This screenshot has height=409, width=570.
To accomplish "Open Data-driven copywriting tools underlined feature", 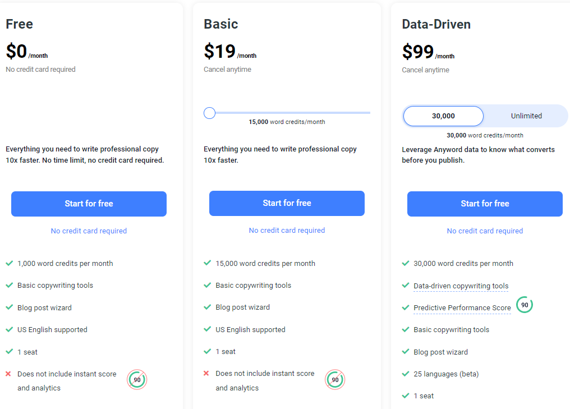I will (x=461, y=286).
